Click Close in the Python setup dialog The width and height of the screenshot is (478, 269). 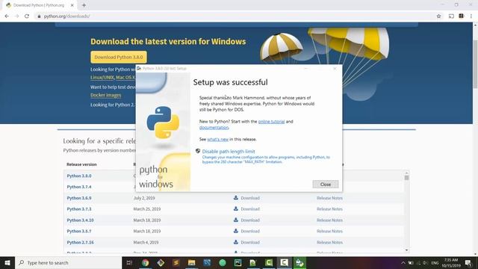click(x=326, y=185)
